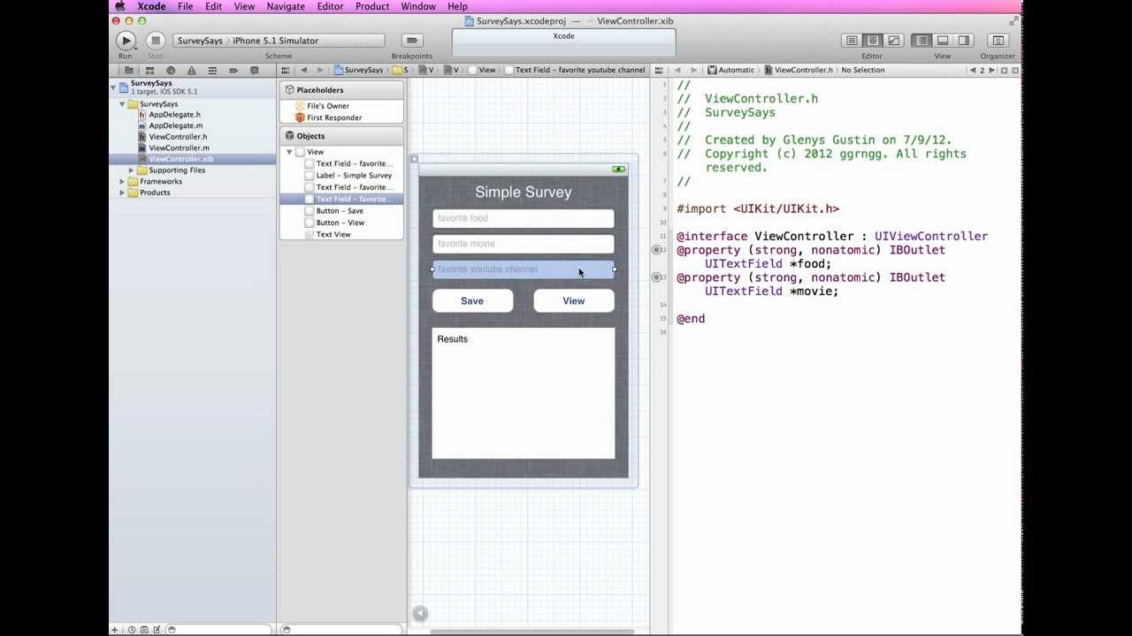Select the Version editor mode icon
The height and width of the screenshot is (636, 1132).
(894, 40)
